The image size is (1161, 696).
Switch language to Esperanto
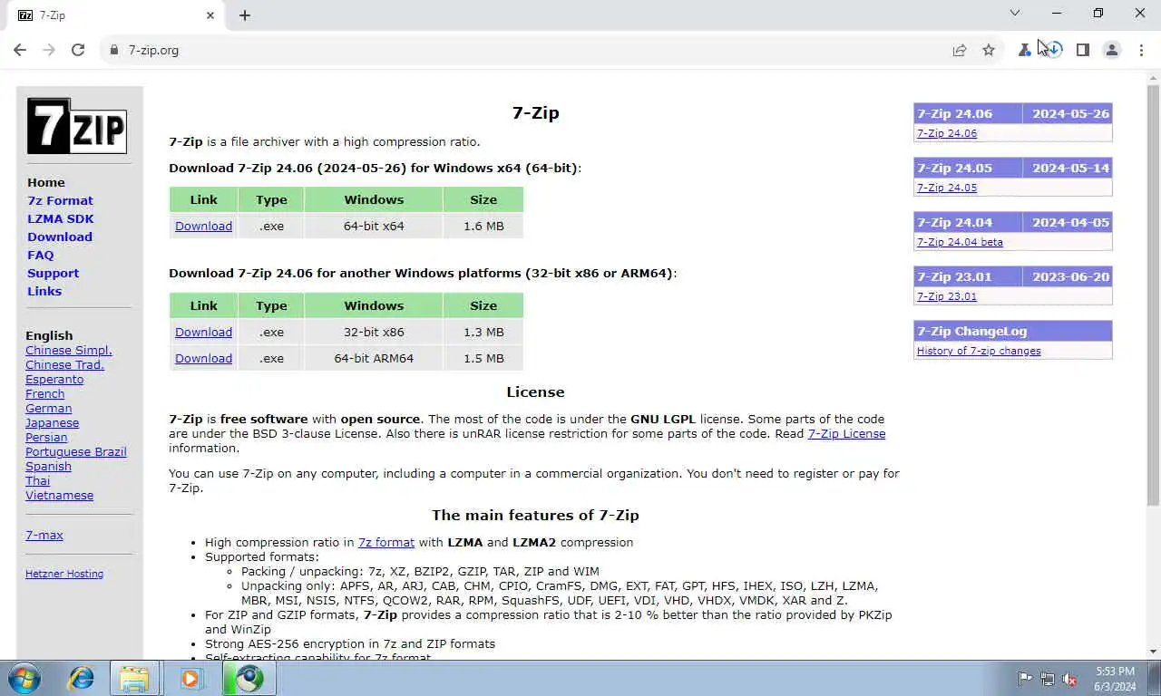click(x=54, y=379)
